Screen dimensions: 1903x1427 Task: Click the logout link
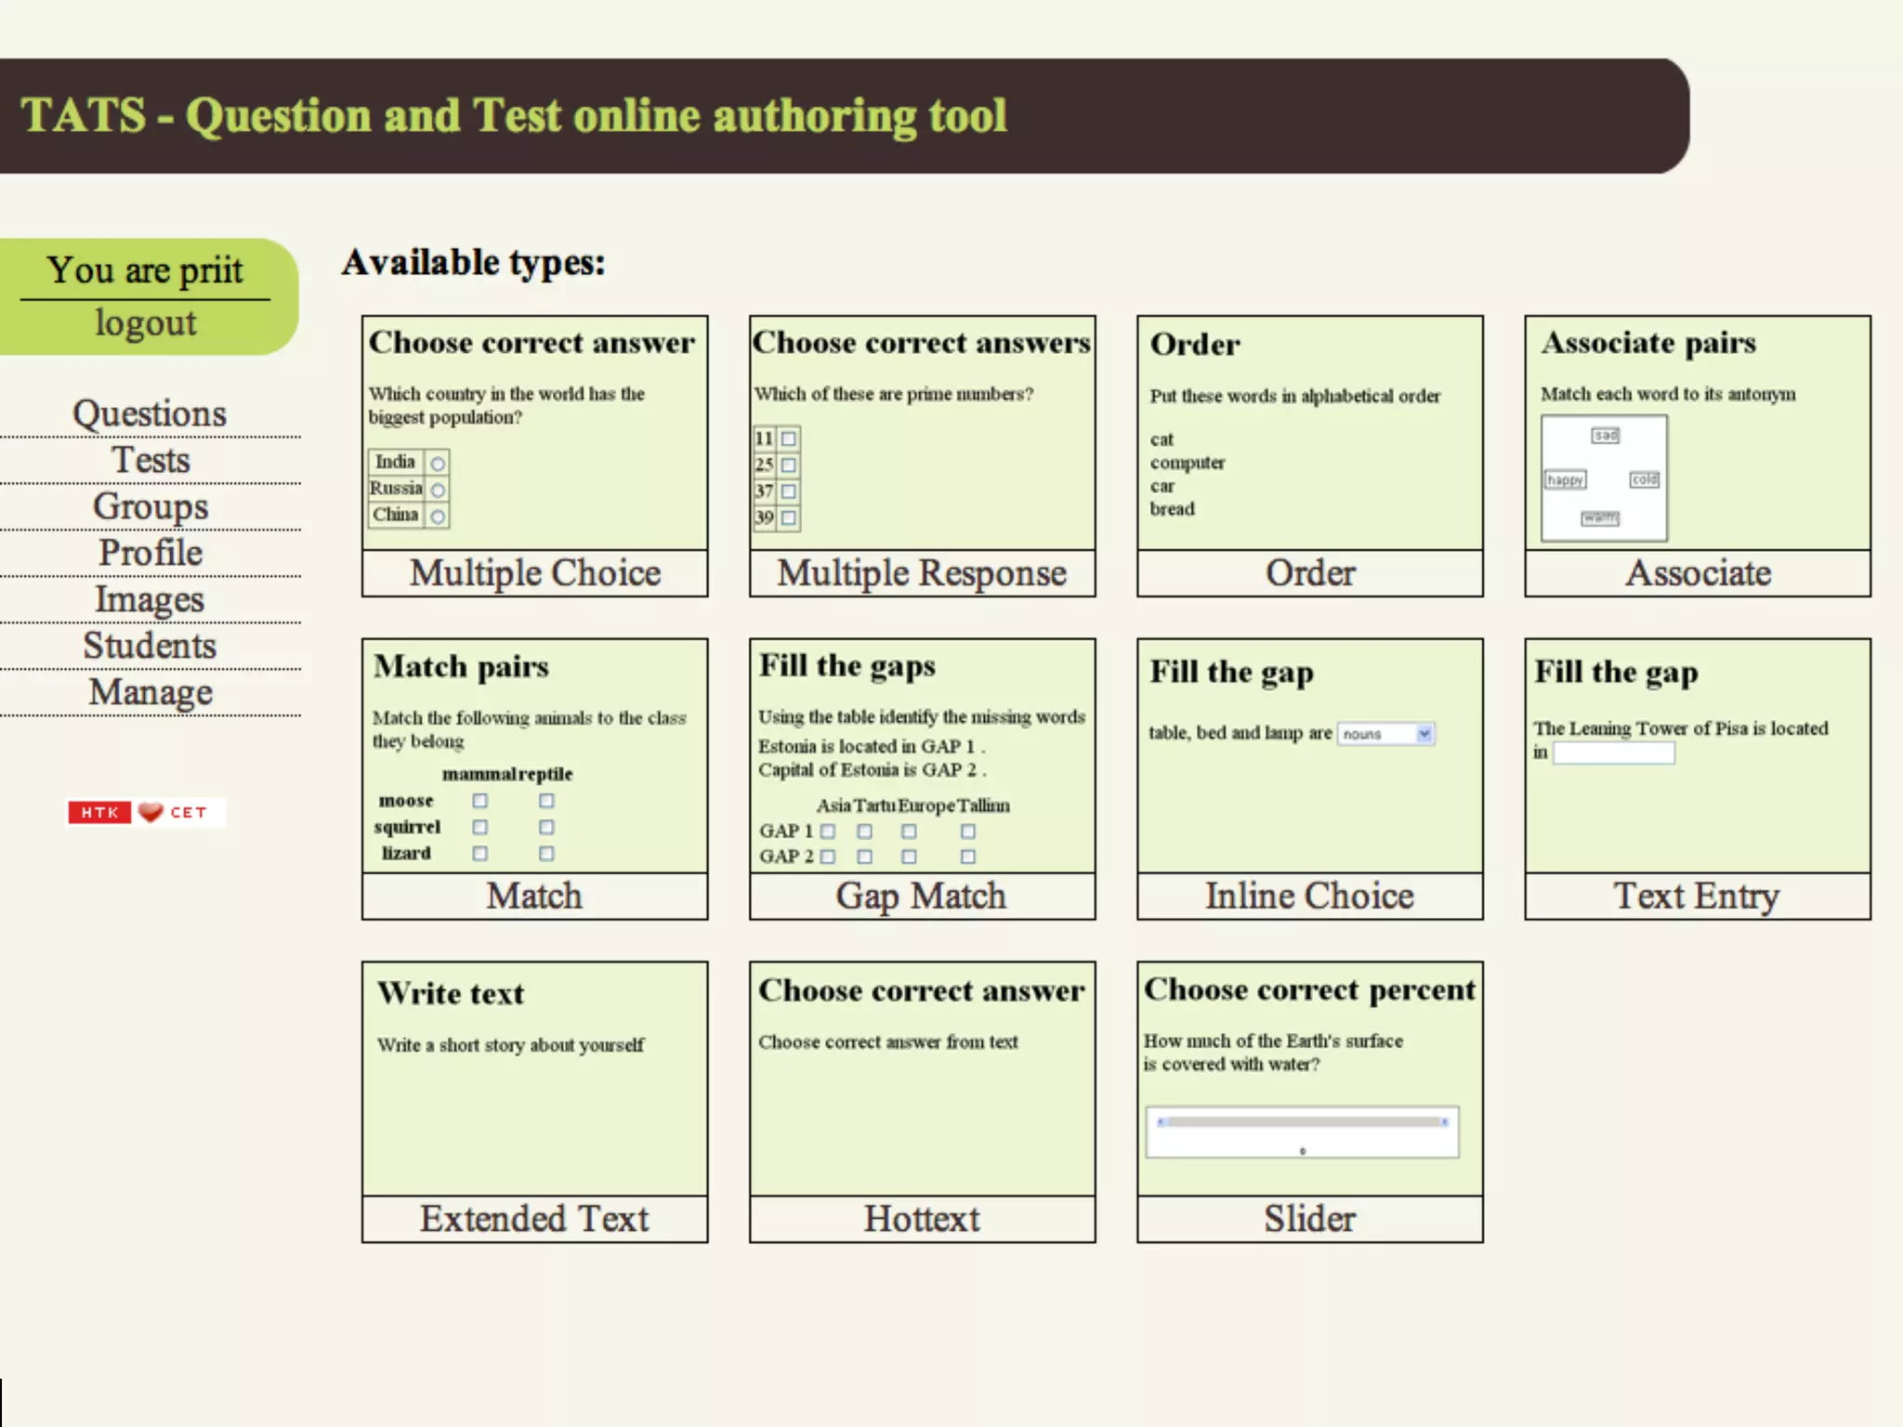pos(146,323)
